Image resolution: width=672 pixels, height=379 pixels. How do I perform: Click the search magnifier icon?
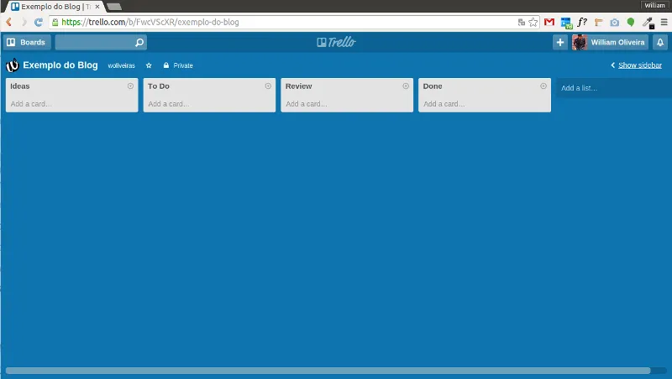click(x=139, y=42)
